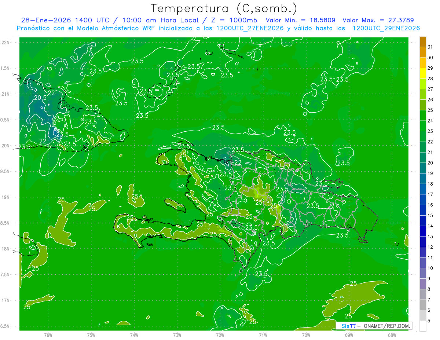Click the teal legend color block between 19 and 20
Screen dimensions: 440x340
423,168
